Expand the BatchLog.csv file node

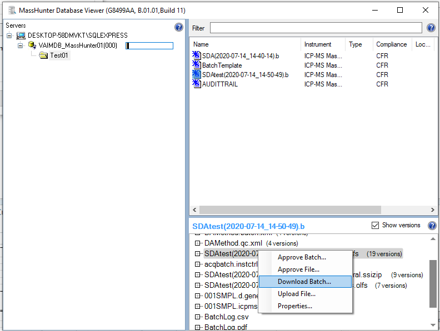(198, 317)
